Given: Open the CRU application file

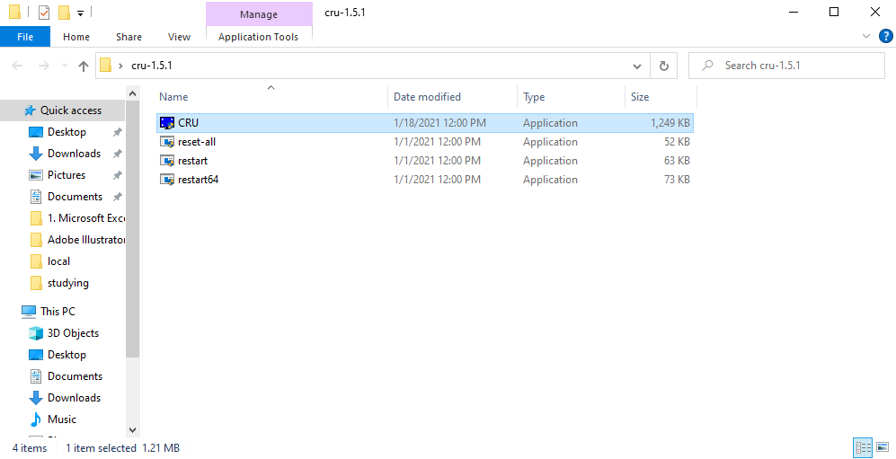Looking at the screenshot, I should pos(188,123).
